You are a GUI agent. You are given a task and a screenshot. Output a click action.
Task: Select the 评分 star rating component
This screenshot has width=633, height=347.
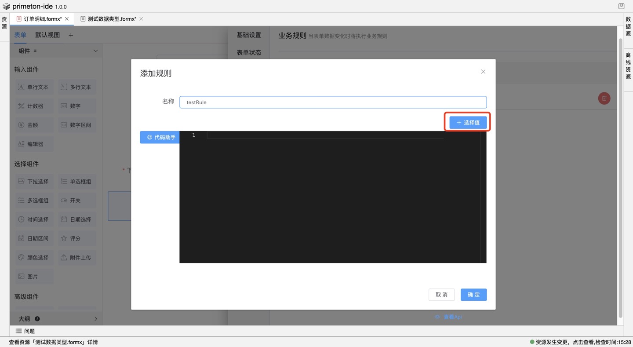(76, 238)
